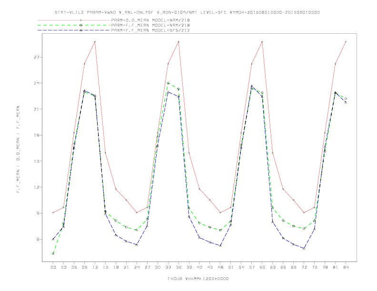Image resolution: width=377 pixels, height=291 pixels.
Task: Click x-axis tick label 15
Action: pos(105,267)
